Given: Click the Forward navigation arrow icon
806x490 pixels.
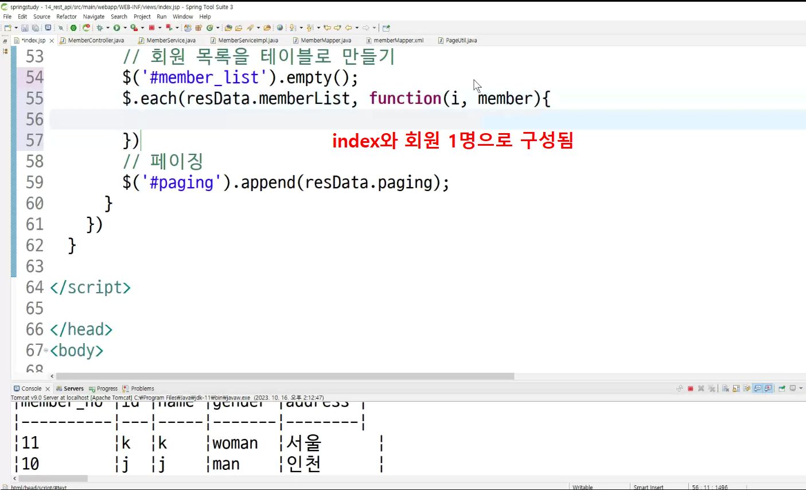Looking at the screenshot, I should coord(365,28).
